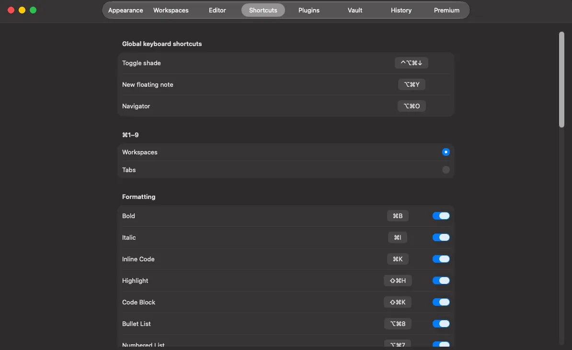
Task: Toggle the Inline Code shortcut switch
Action: point(441,259)
